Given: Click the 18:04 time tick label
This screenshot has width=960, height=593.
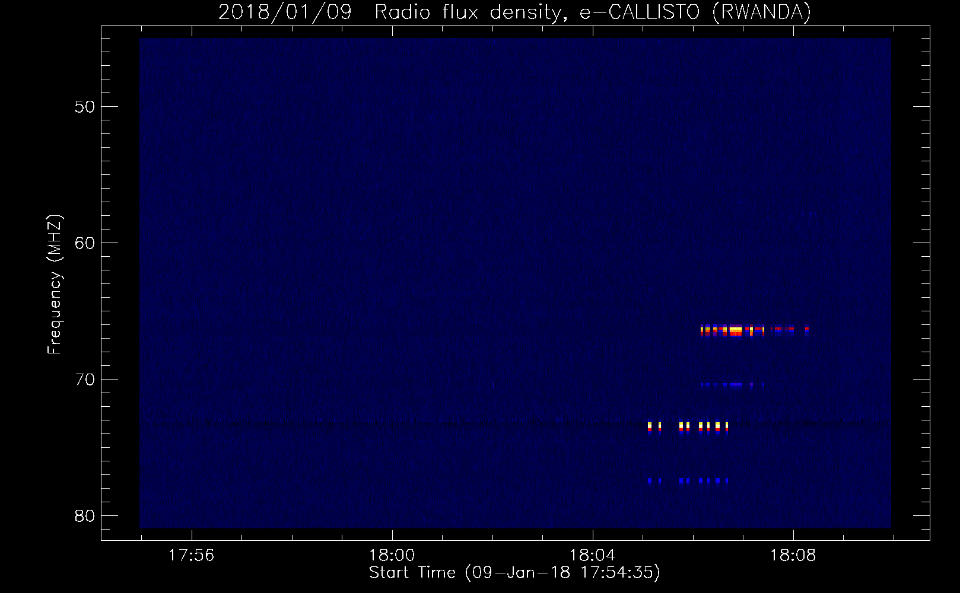Looking at the screenshot, I should click(592, 555).
